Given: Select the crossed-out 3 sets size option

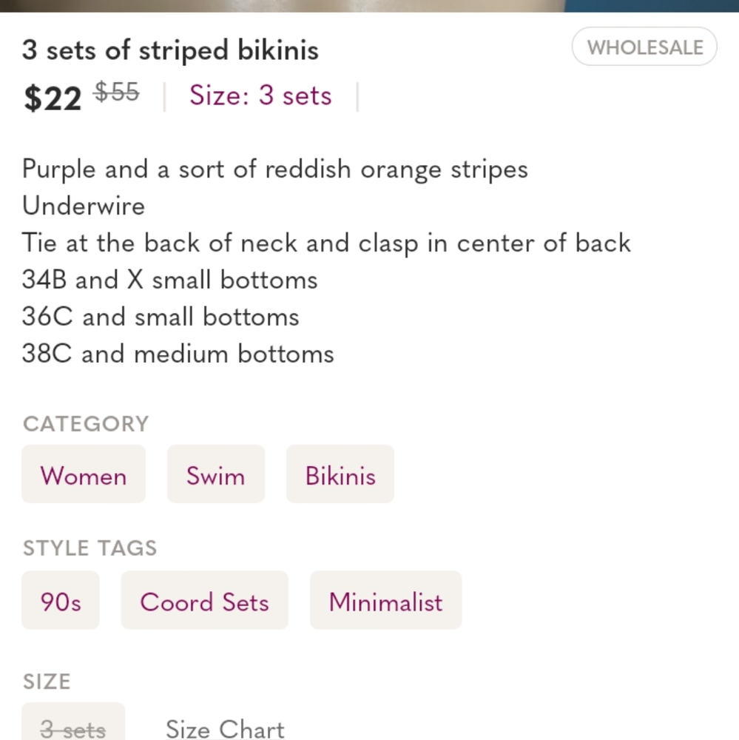Looking at the screenshot, I should pos(73,722).
